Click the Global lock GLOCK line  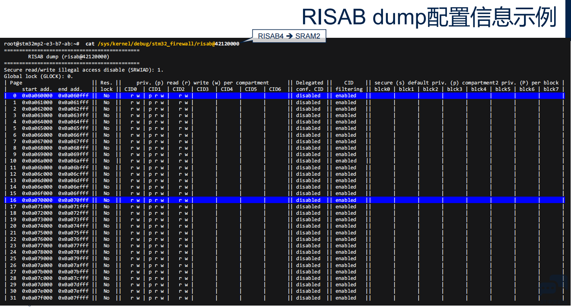(38, 76)
